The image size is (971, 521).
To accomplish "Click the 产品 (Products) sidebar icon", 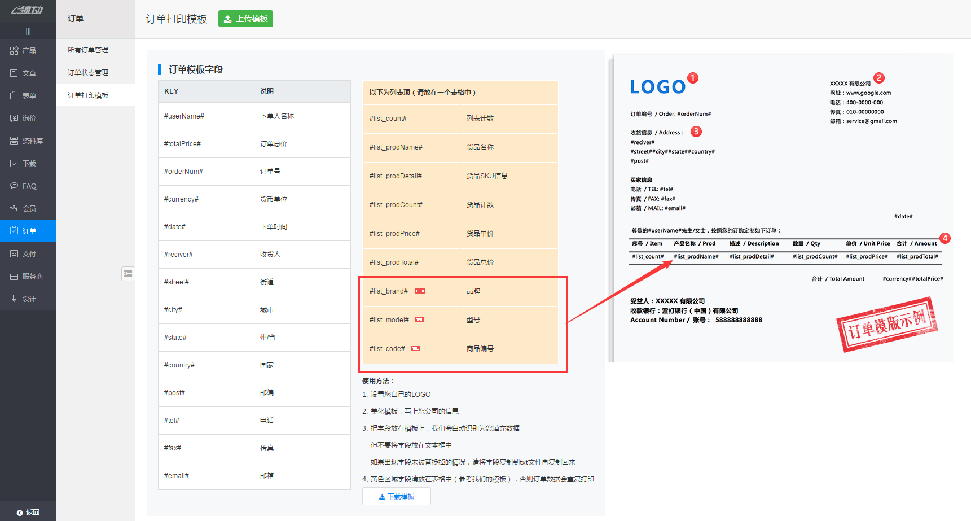I will (14, 51).
